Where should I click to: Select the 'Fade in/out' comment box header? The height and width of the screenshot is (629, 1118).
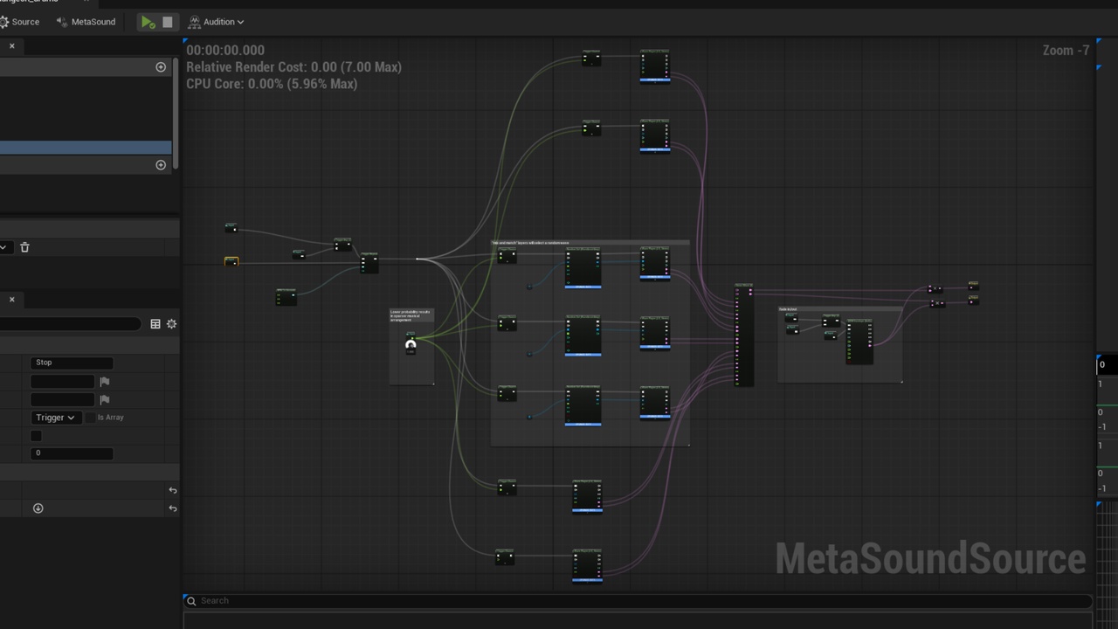tap(839, 309)
